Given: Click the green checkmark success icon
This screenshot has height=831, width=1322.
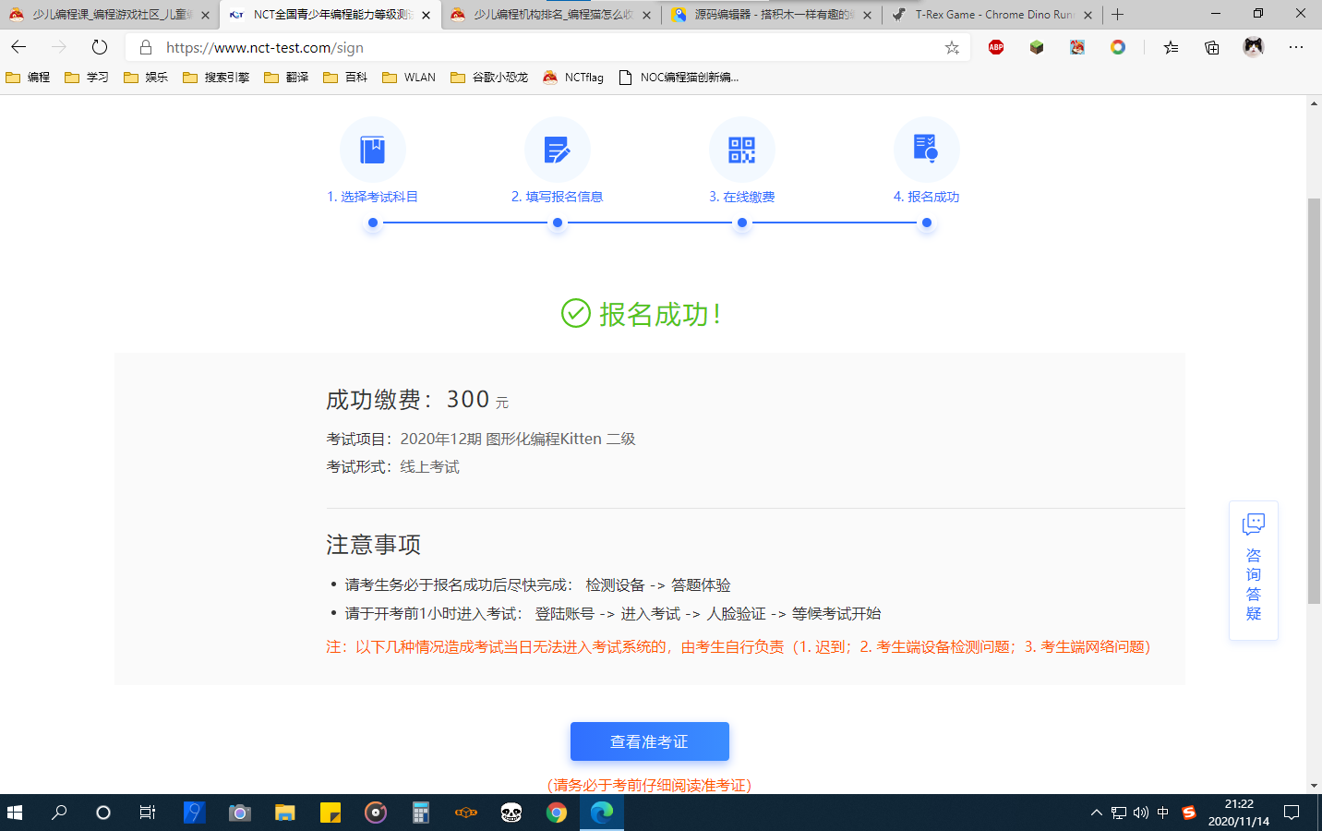Looking at the screenshot, I should click(576, 314).
